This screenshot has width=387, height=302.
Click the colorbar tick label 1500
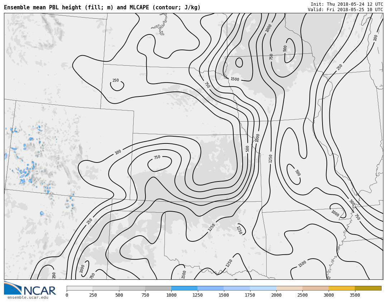(x=224, y=295)
